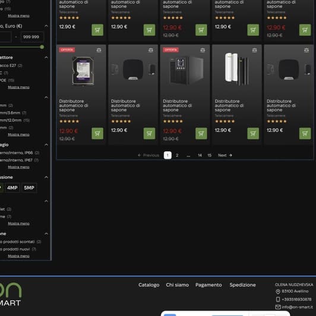Toggle the 'acco E27 (2)' filter option
Image resolution: width=316 pixels, height=316 pixels.
[11, 65]
